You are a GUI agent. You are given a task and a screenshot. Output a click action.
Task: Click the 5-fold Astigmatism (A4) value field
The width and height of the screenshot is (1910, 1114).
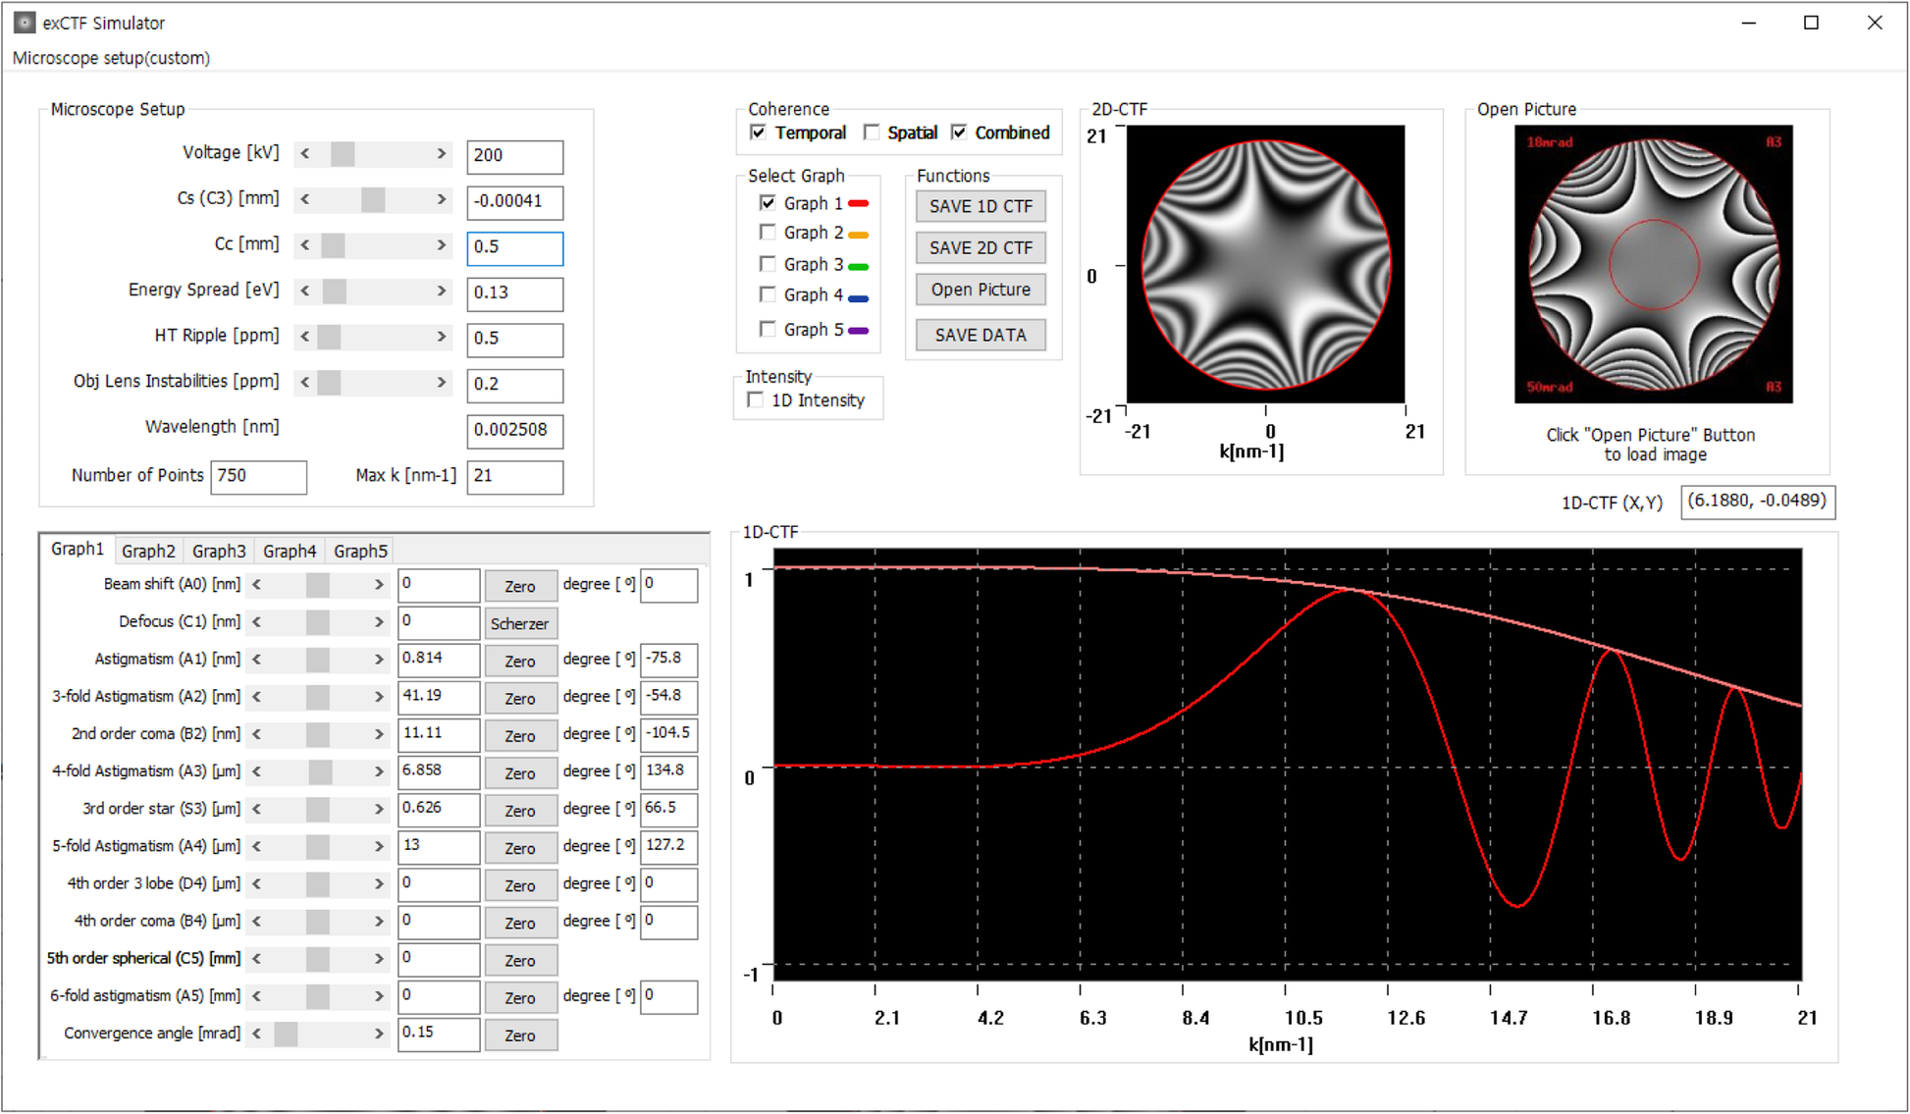tap(439, 846)
